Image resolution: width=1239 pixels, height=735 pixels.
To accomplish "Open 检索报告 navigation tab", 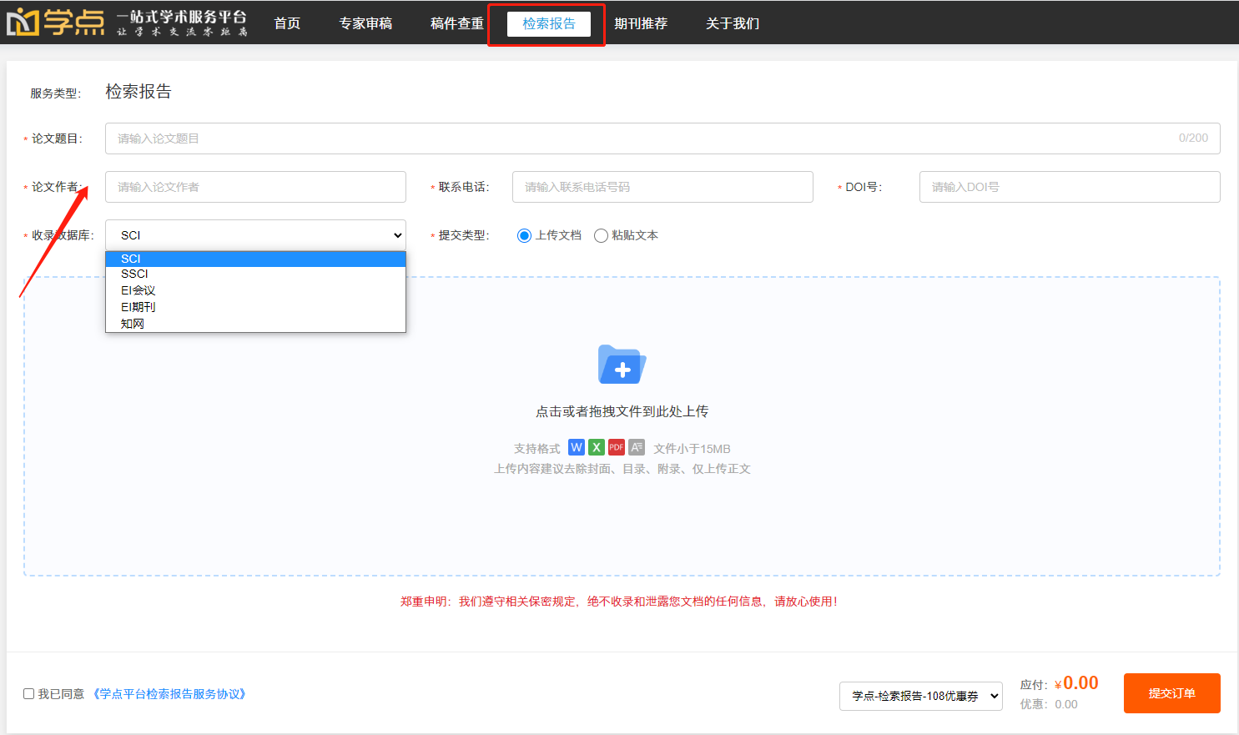I will 548,23.
